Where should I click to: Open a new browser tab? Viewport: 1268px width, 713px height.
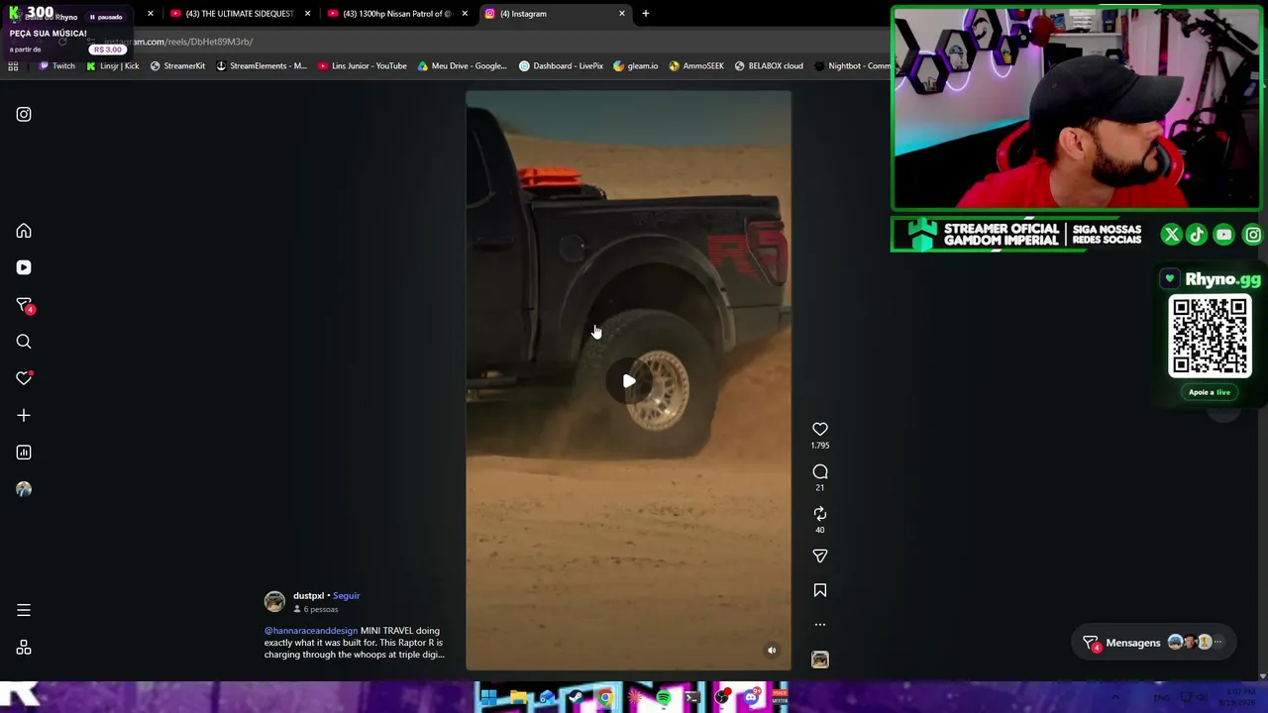click(x=646, y=14)
